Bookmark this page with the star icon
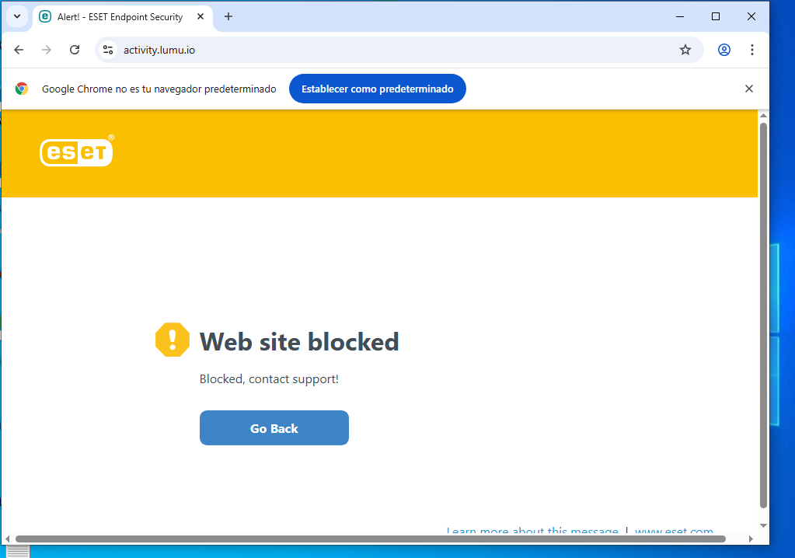 (x=685, y=50)
